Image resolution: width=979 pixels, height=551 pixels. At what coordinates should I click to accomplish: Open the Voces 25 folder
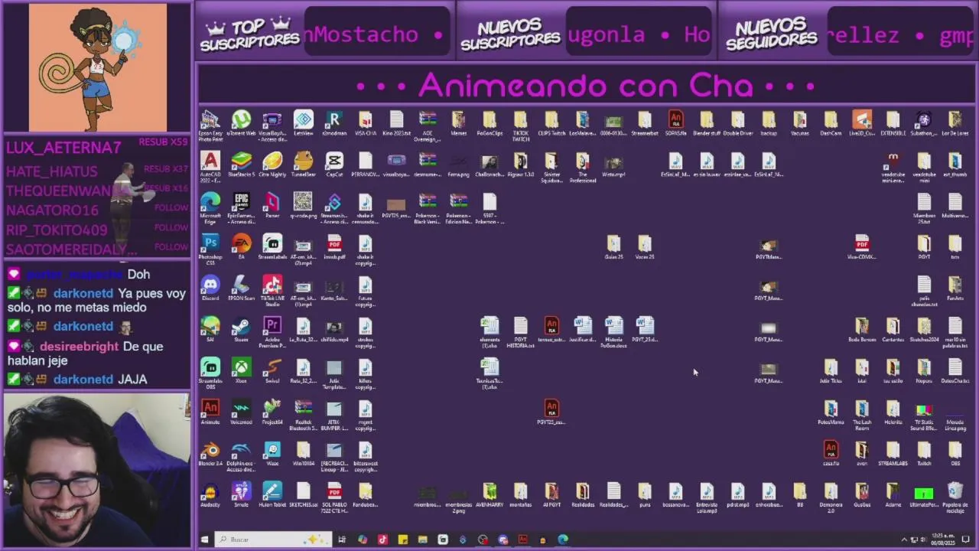(645, 248)
